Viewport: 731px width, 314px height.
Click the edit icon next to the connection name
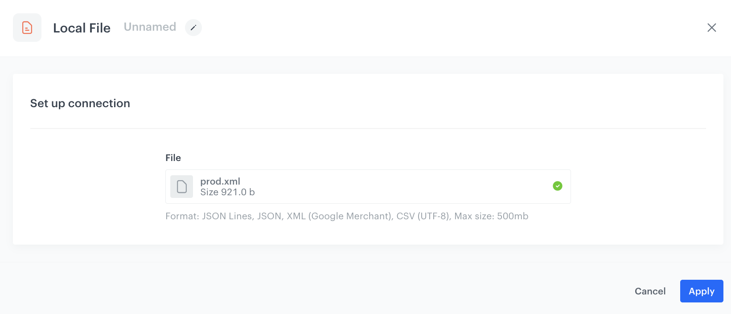click(193, 28)
